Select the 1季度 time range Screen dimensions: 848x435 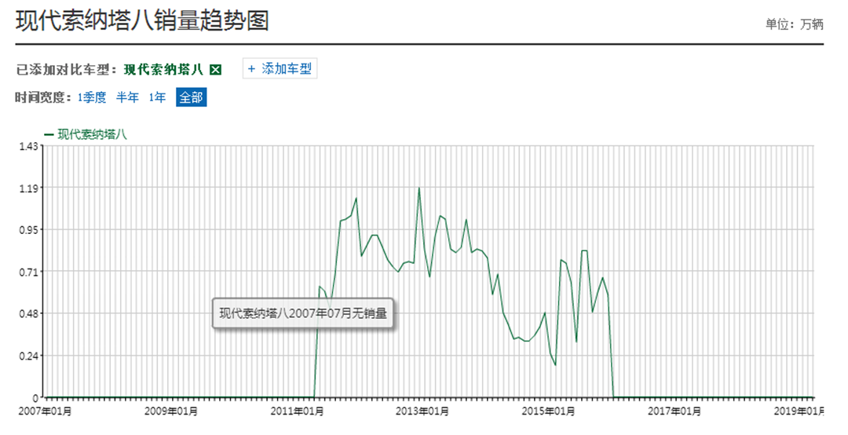tap(93, 97)
